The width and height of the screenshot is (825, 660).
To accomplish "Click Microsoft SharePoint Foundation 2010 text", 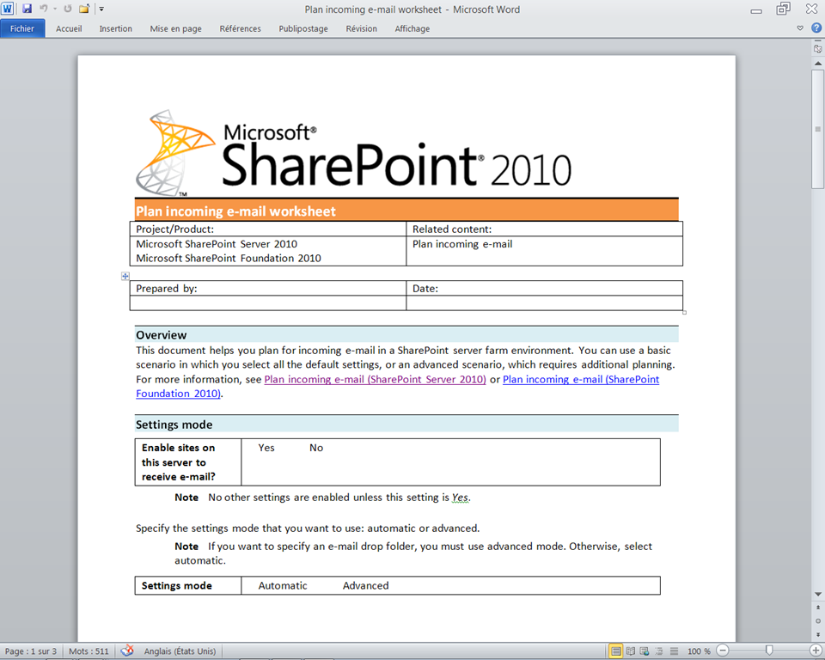I will click(229, 259).
